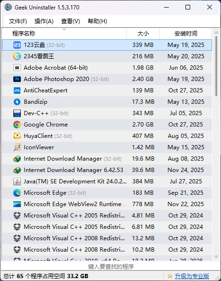Click the 123云盘 app icon
The width and height of the screenshot is (221, 281).
point(17,45)
